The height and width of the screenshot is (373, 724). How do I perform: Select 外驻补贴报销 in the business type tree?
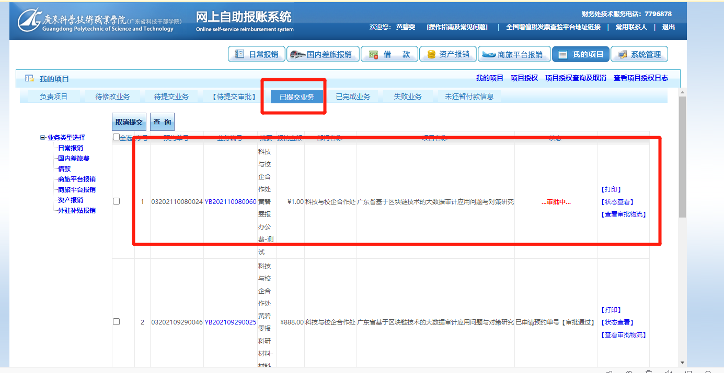[x=77, y=211]
